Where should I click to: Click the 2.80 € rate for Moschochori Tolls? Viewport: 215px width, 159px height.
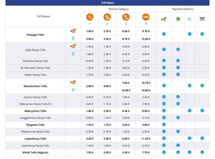(x=90, y=86)
